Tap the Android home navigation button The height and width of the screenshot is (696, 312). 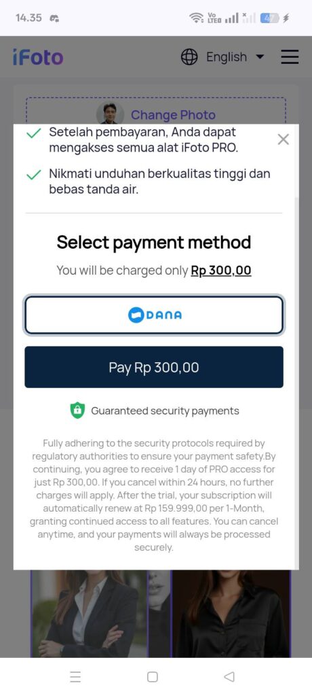coord(153,676)
